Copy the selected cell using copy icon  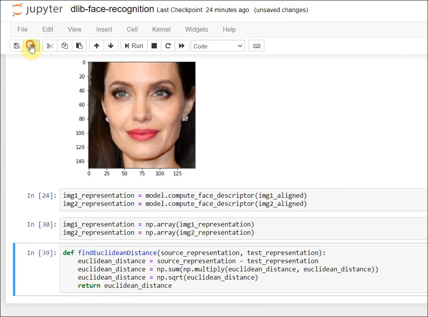pyautogui.click(x=64, y=46)
